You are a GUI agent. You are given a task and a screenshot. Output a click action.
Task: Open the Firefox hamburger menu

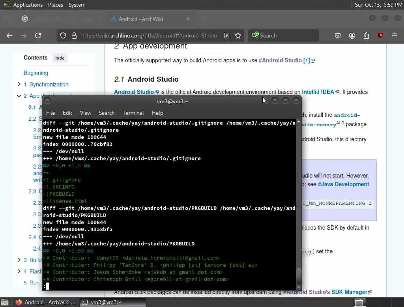395,36
